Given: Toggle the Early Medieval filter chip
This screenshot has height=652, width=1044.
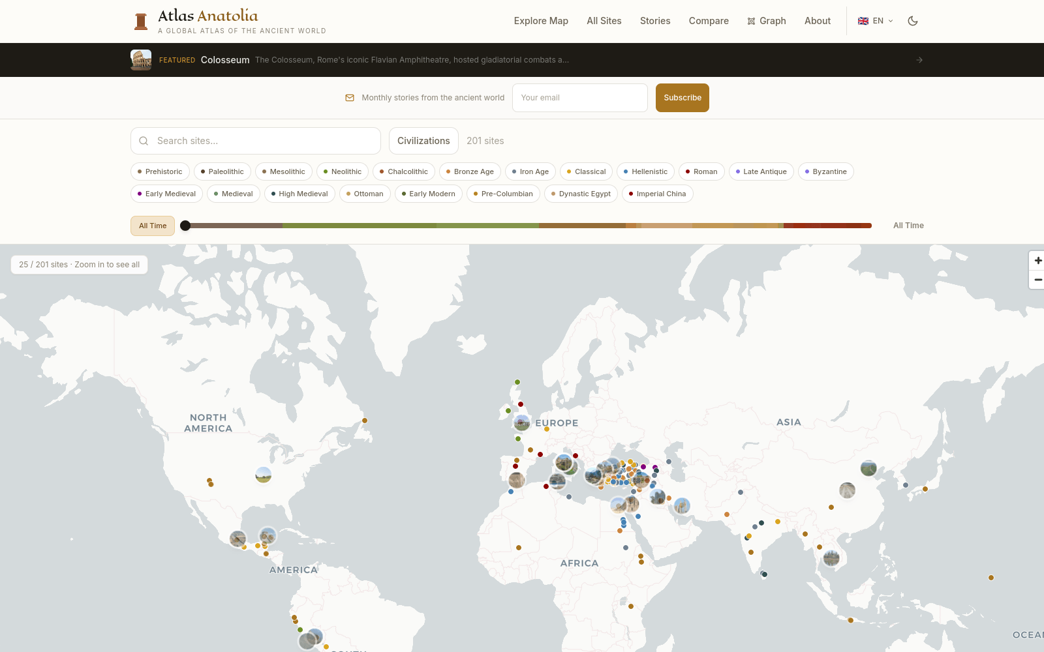Looking at the screenshot, I should [x=166, y=194].
